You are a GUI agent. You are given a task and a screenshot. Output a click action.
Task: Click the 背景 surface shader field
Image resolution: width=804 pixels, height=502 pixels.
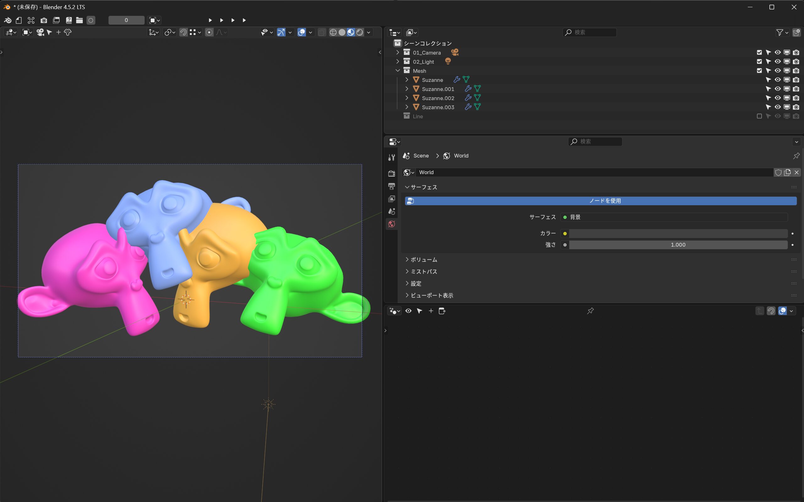point(674,217)
